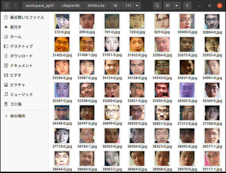Go to Home via house icon
Viewport: 226px width, 173px height.
pyautogui.click(x=6, y=37)
